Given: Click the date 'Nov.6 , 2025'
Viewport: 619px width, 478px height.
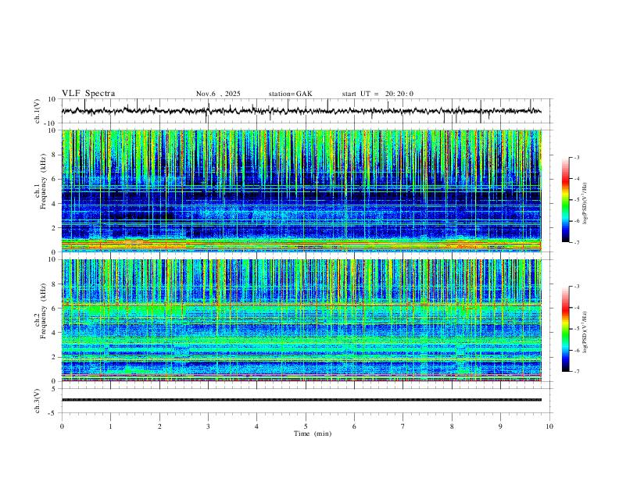Looking at the screenshot, I should tap(218, 94).
